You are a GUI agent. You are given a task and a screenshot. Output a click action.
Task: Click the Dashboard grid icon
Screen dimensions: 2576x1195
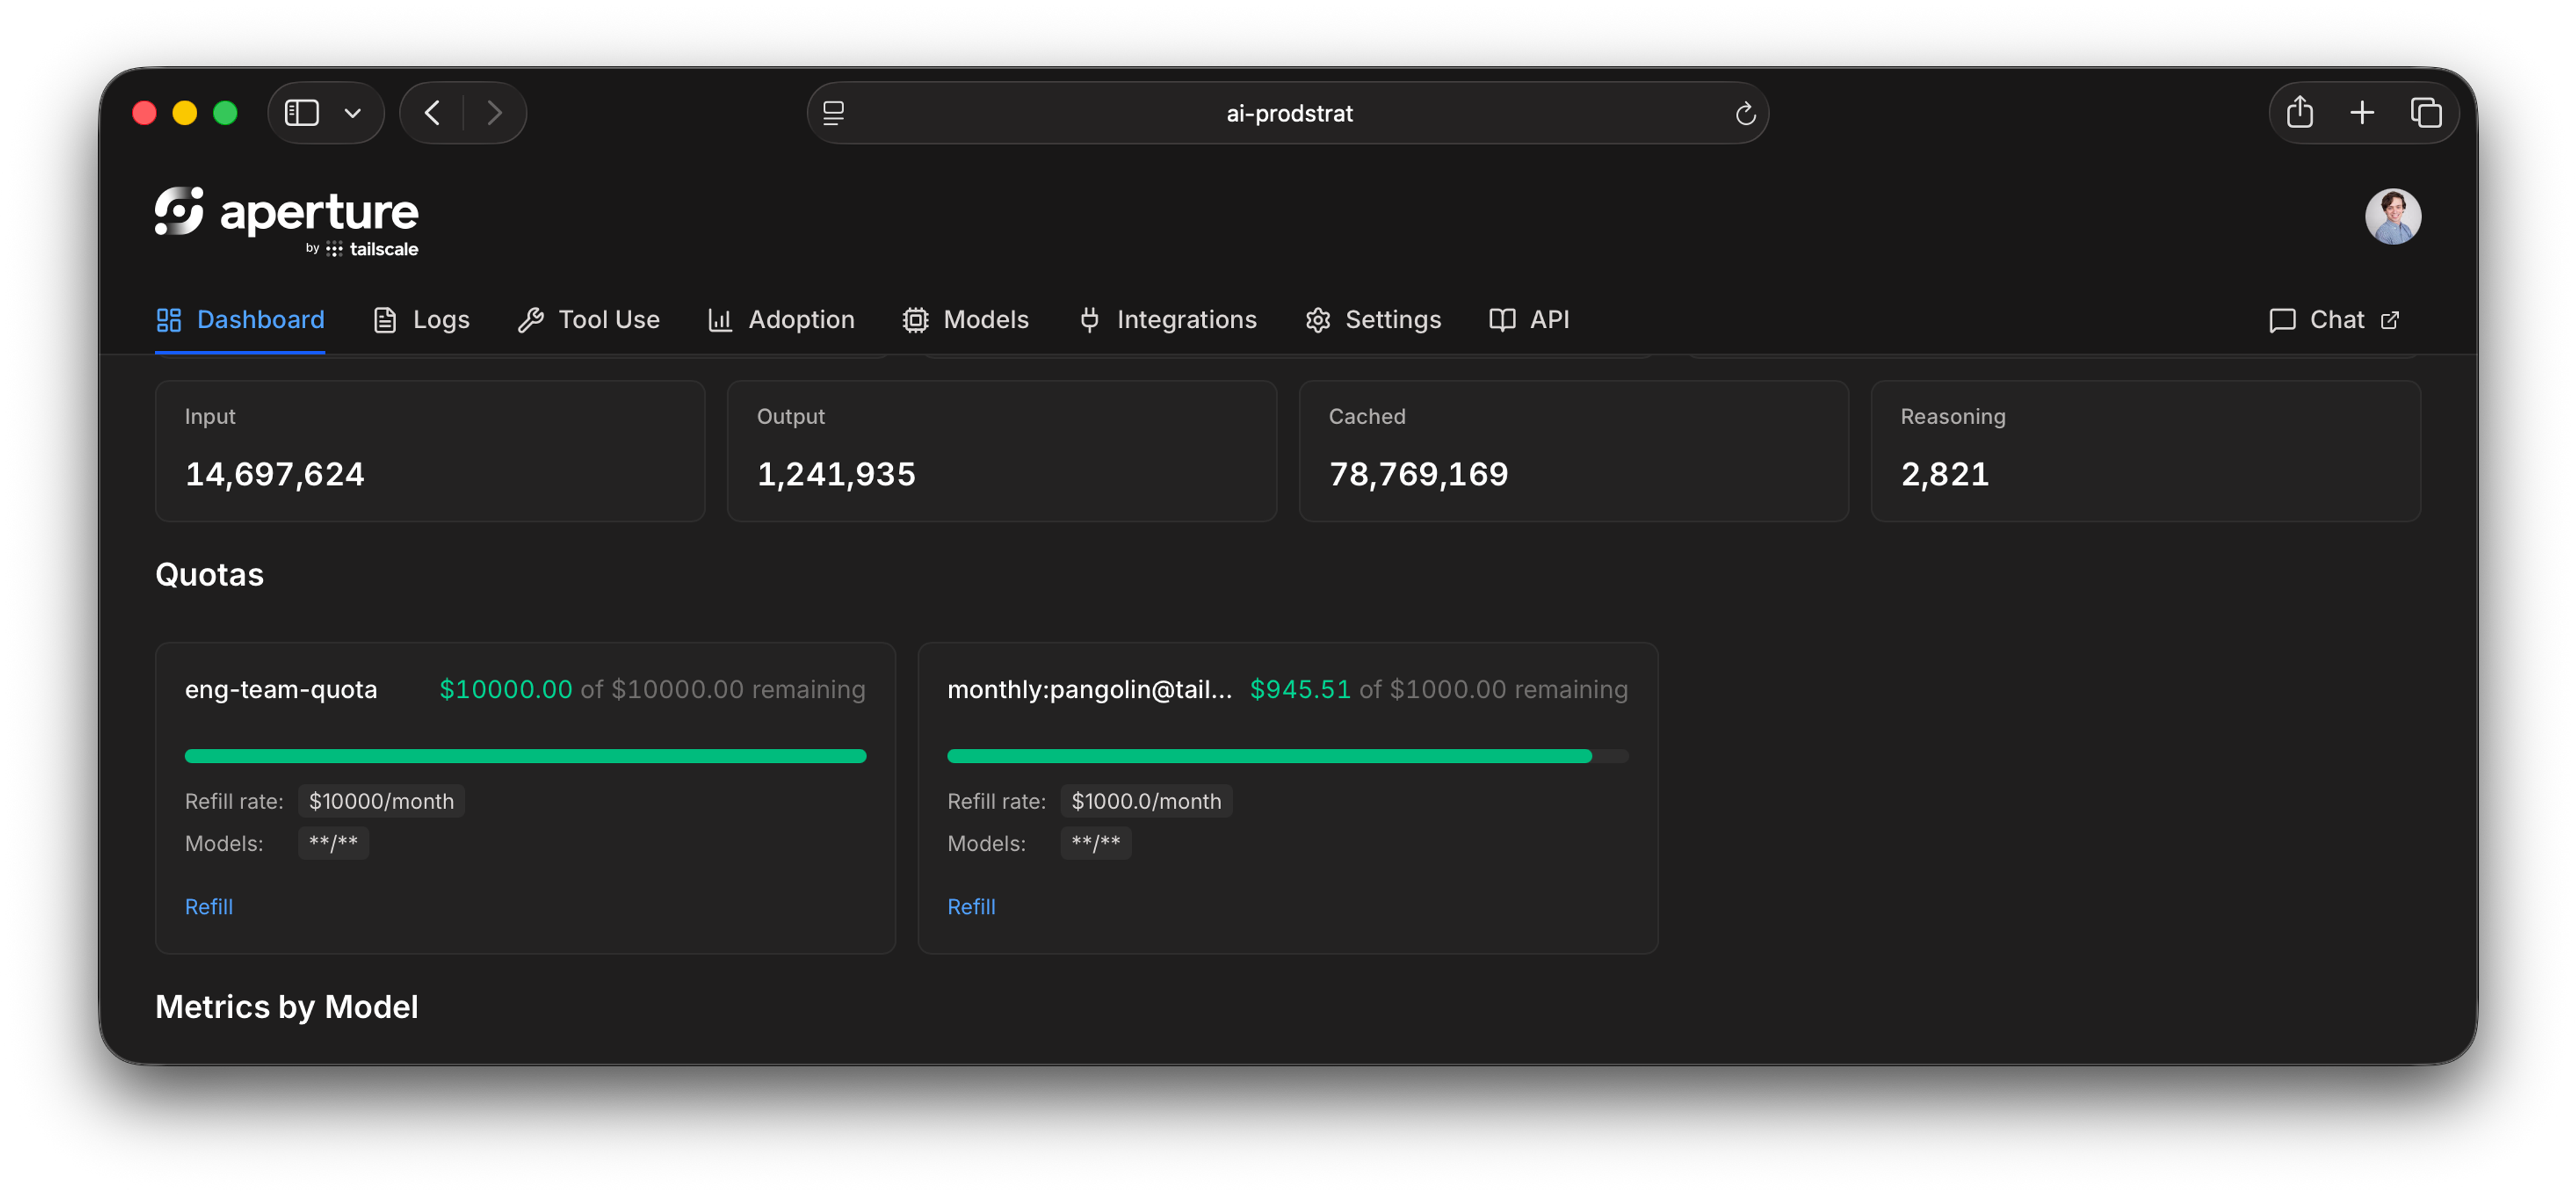[169, 320]
